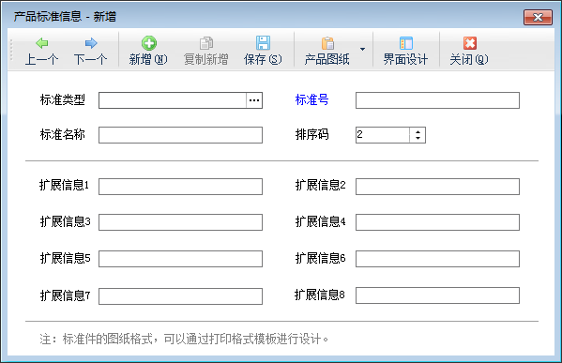
Task: Select the 扩展信息4 input box
Action: (437, 222)
